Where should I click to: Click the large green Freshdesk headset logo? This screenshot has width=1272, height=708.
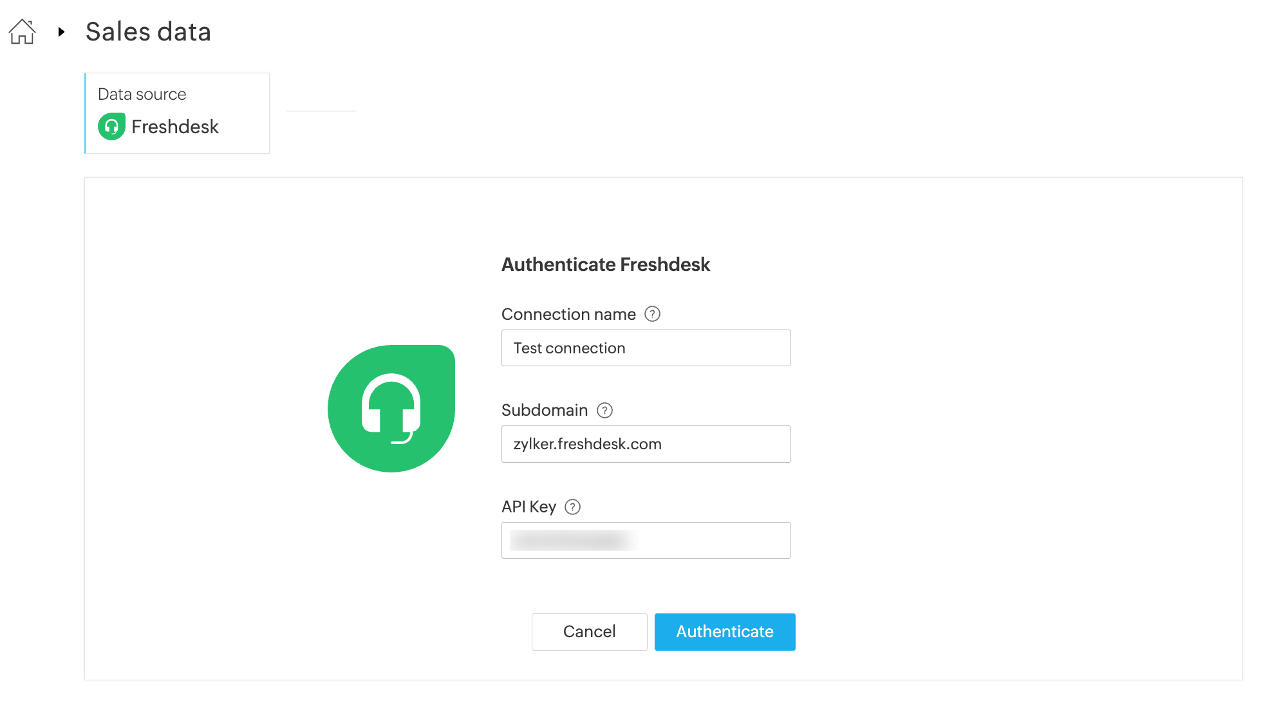point(391,409)
